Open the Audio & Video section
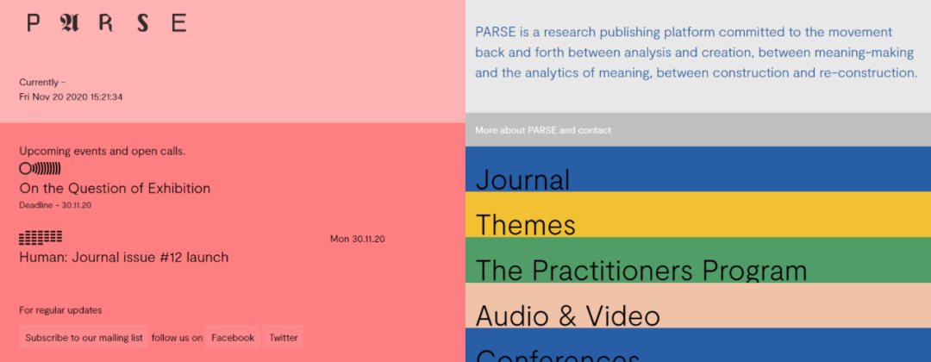The height and width of the screenshot is (362, 931). (x=698, y=306)
